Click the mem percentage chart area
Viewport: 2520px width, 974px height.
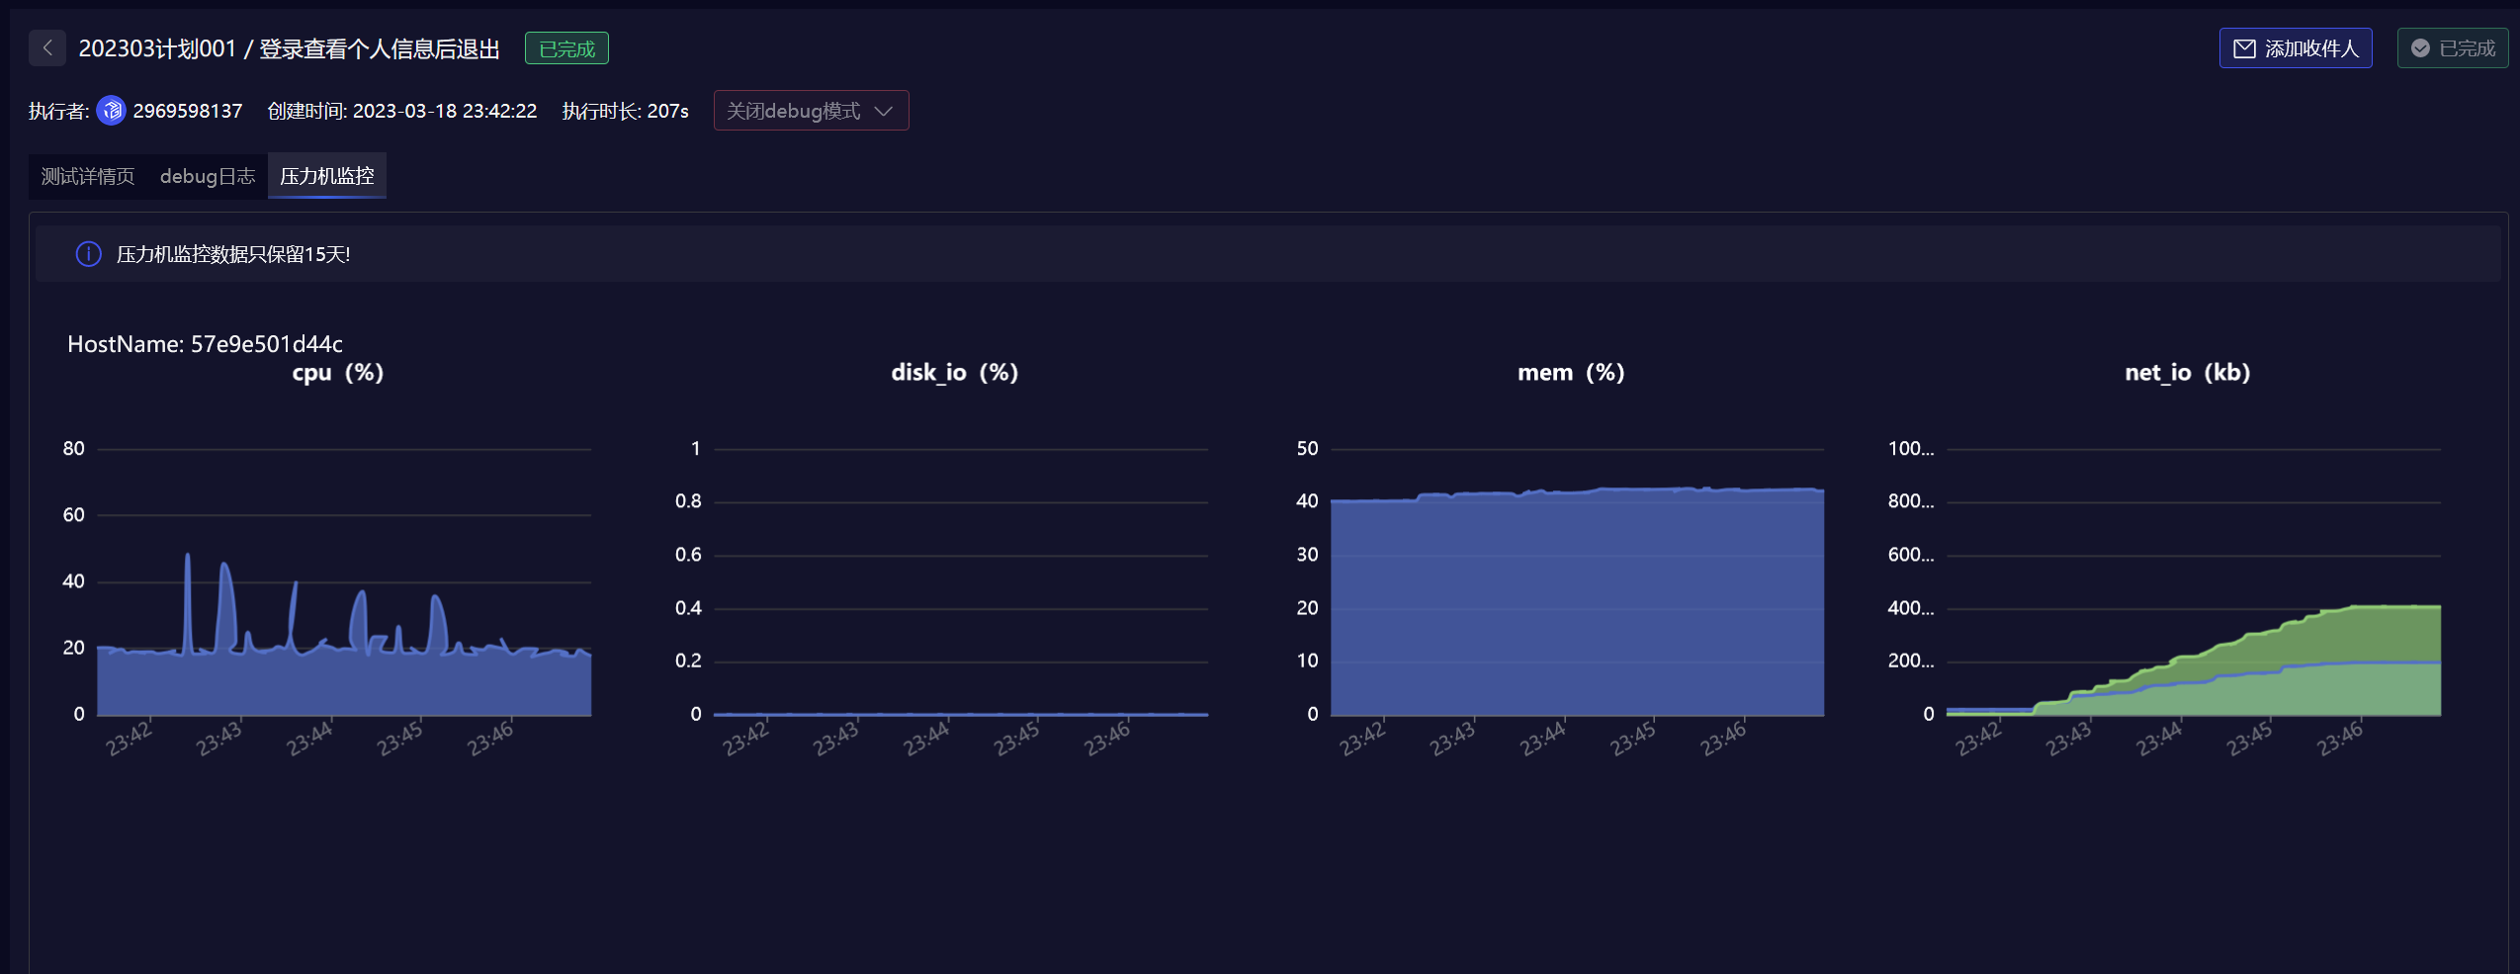click(1572, 603)
